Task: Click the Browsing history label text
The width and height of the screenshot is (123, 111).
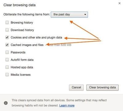Action: [22, 23]
